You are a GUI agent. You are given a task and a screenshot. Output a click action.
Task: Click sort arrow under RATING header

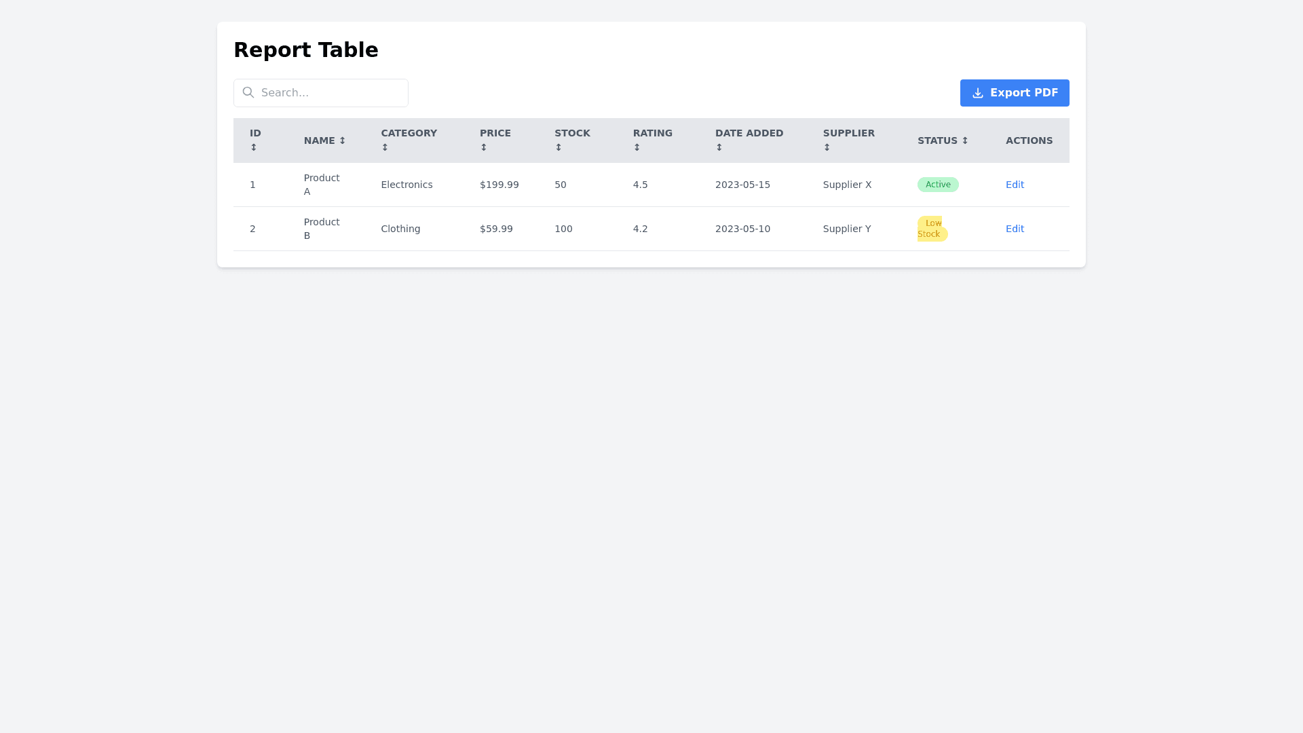click(x=637, y=147)
